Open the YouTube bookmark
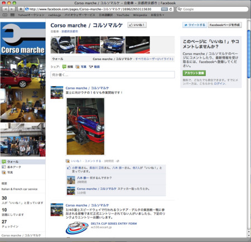 point(123,15)
